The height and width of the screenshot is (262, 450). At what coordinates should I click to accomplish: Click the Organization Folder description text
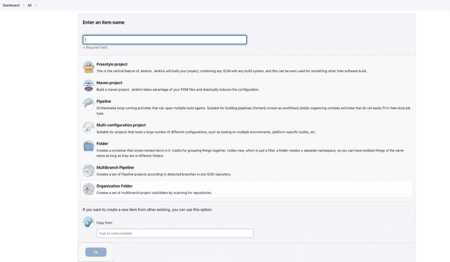pos(154,193)
